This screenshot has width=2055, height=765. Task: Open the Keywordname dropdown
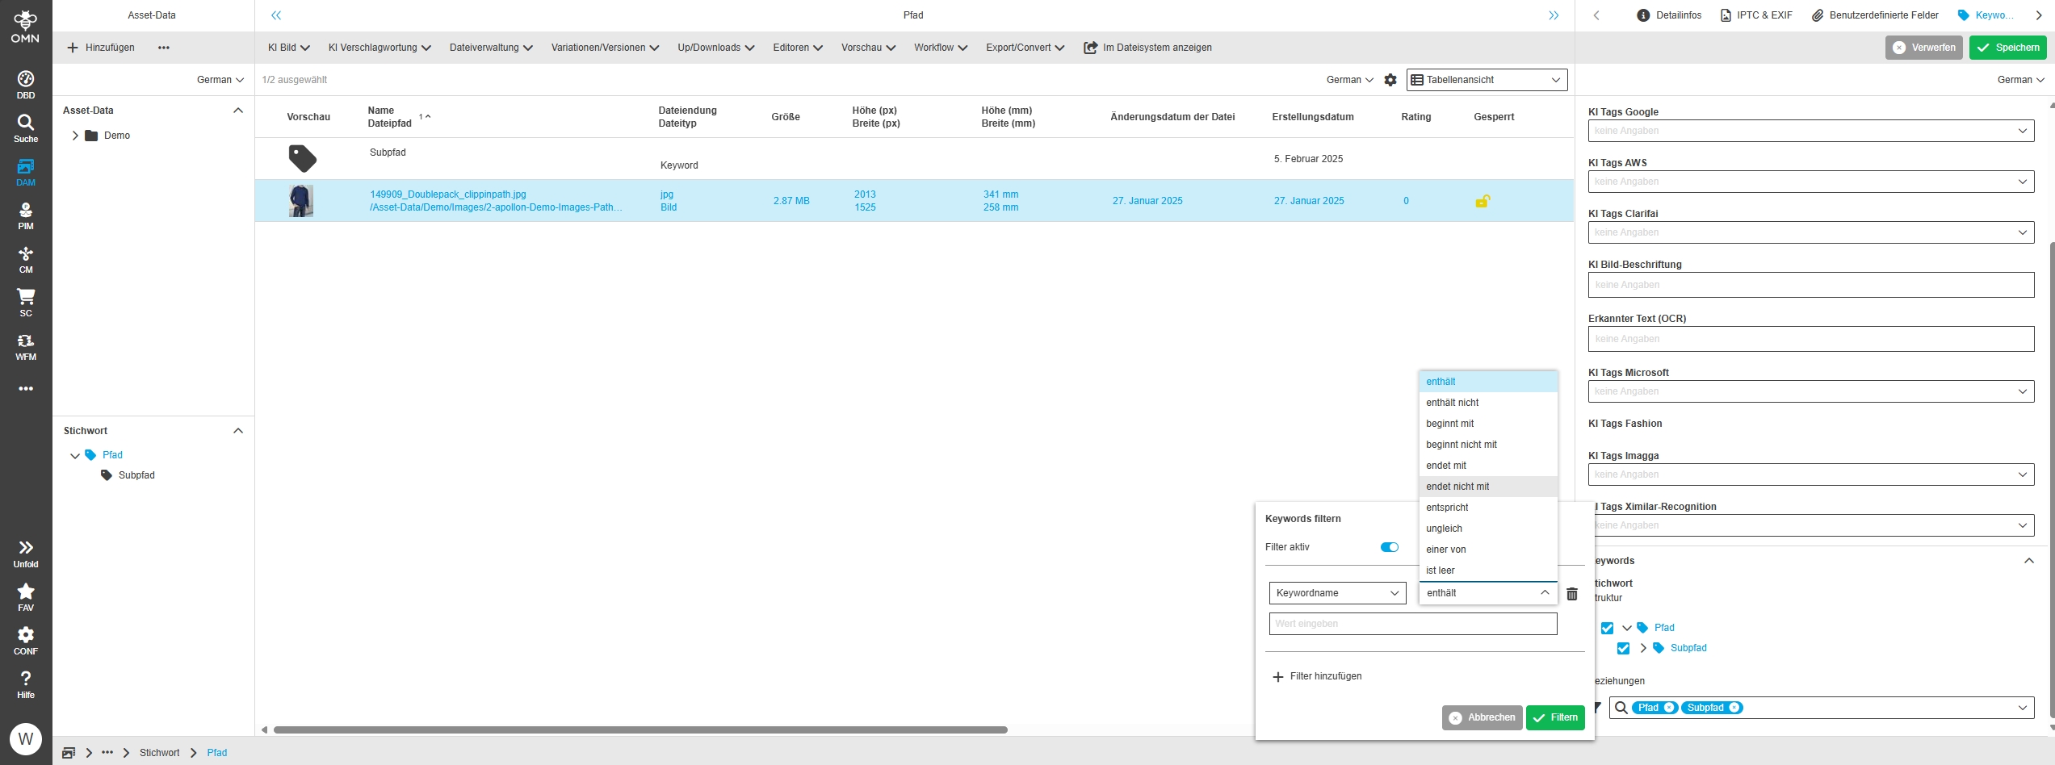click(x=1336, y=593)
